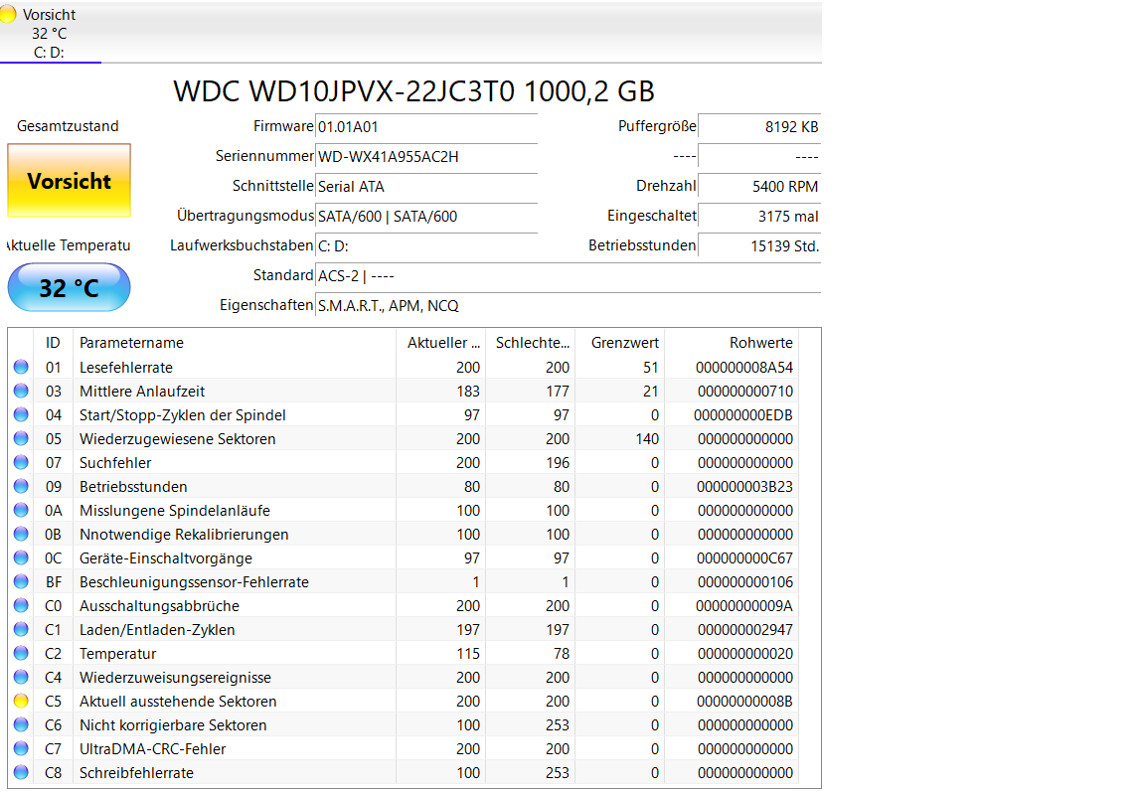1145x794 pixels.
Task: Click raw value 000000002947
Action: [x=744, y=630]
